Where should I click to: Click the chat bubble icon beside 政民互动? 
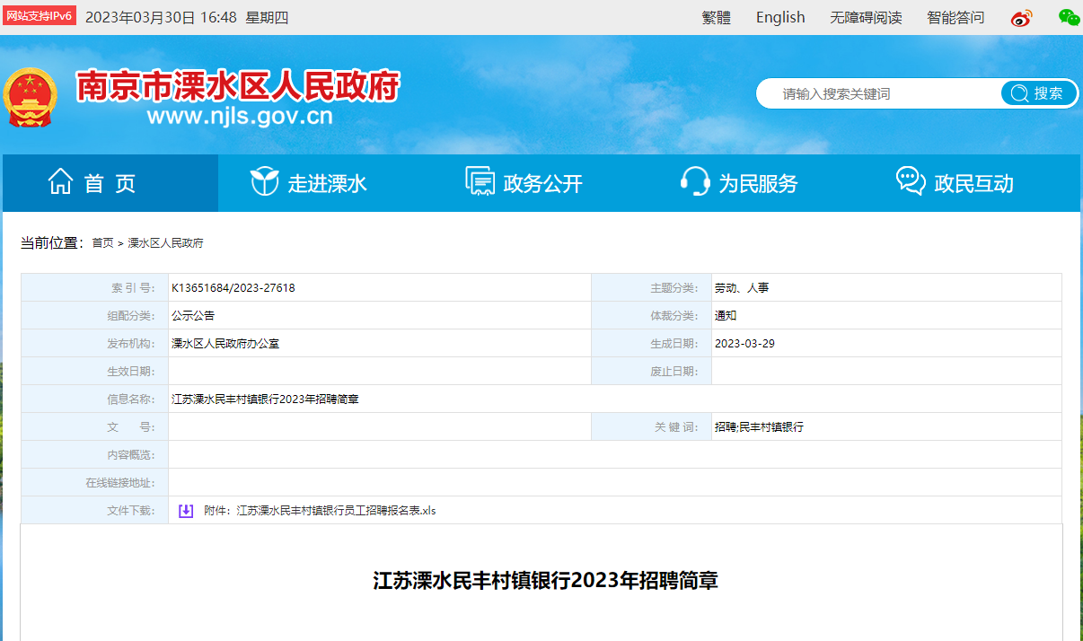[x=911, y=182]
